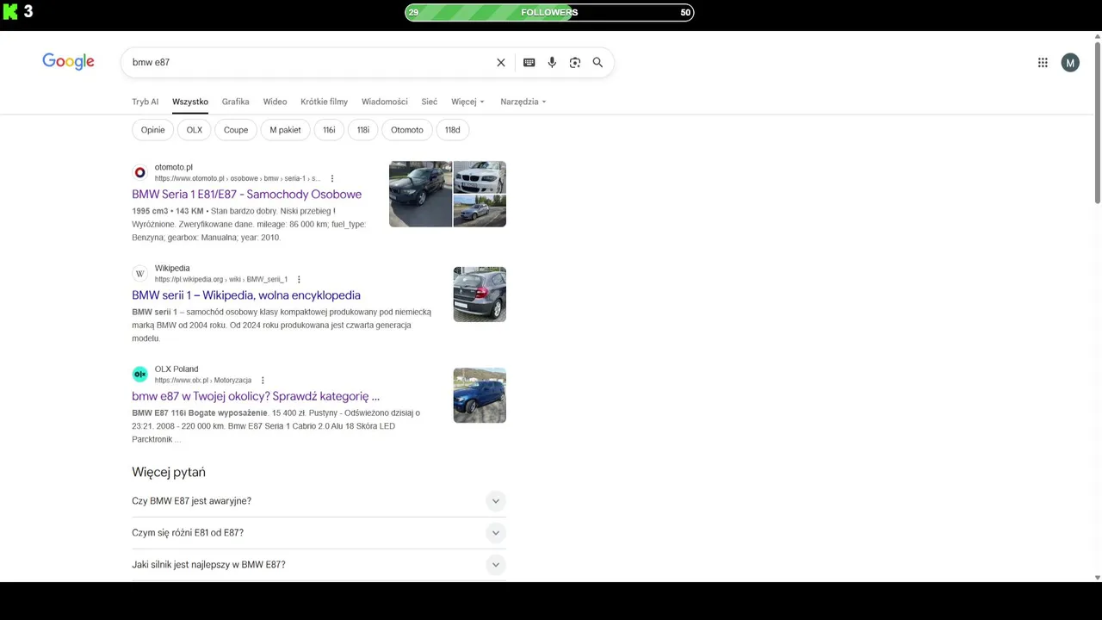Open the Narzędzia dropdown
Screen dimensions: 1102x620
coord(523,102)
